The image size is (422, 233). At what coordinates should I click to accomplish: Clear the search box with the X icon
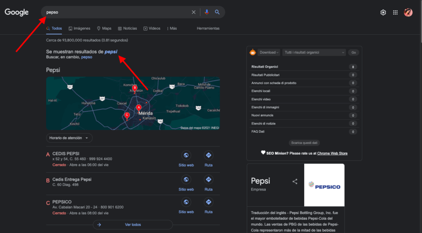(194, 12)
